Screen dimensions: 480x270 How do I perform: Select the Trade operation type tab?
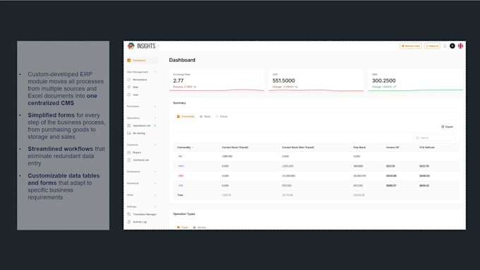[x=182, y=228]
